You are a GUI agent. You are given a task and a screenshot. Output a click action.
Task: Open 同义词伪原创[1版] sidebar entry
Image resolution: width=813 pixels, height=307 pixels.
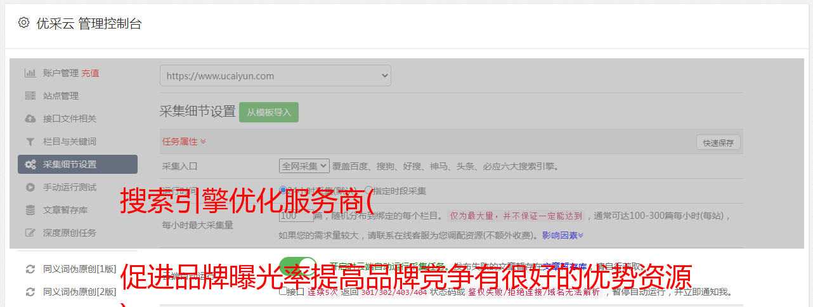point(80,269)
